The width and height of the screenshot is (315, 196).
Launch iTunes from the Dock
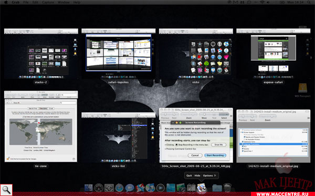coord(150,188)
